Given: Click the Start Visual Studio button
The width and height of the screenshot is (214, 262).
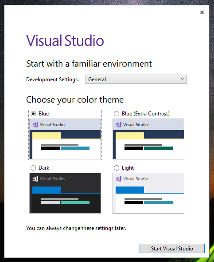Looking at the screenshot, I should coord(172,249).
